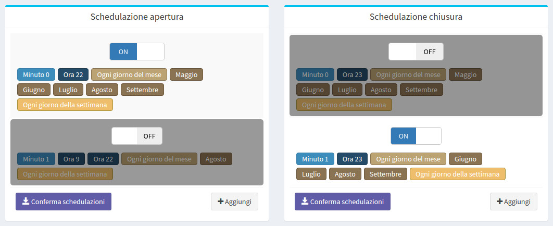
Task: Click the Schedulazione chiusura panel header
Action: pyautogui.click(x=416, y=17)
